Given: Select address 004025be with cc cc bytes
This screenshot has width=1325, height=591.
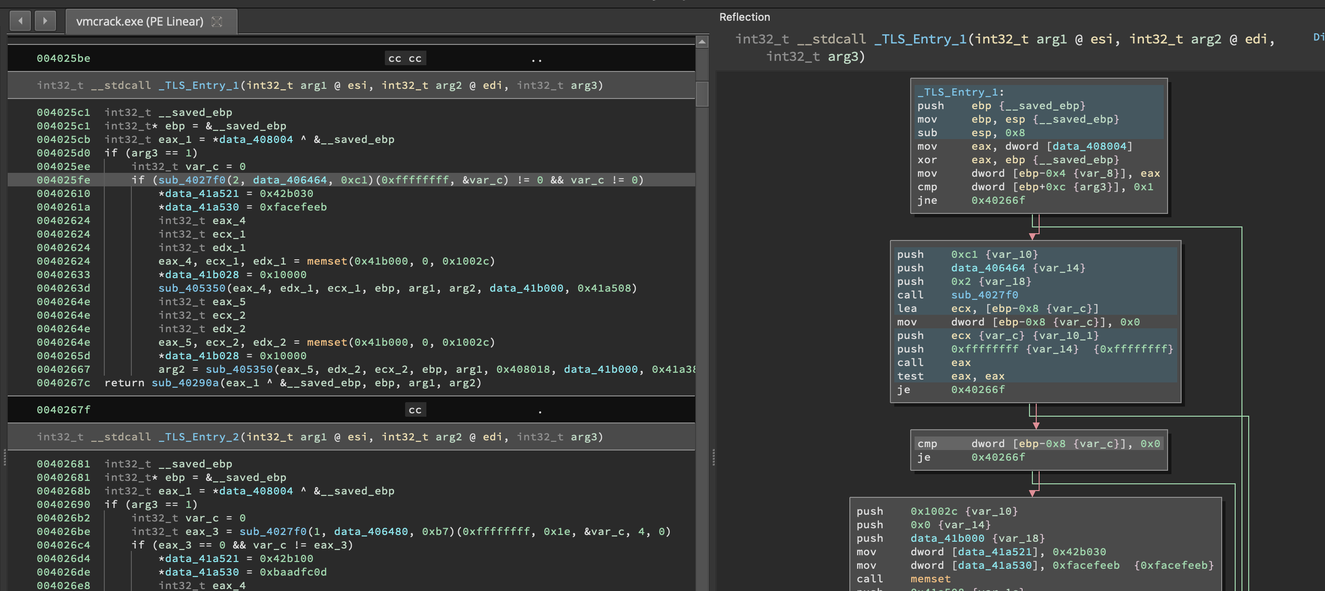Looking at the screenshot, I should click(x=352, y=58).
